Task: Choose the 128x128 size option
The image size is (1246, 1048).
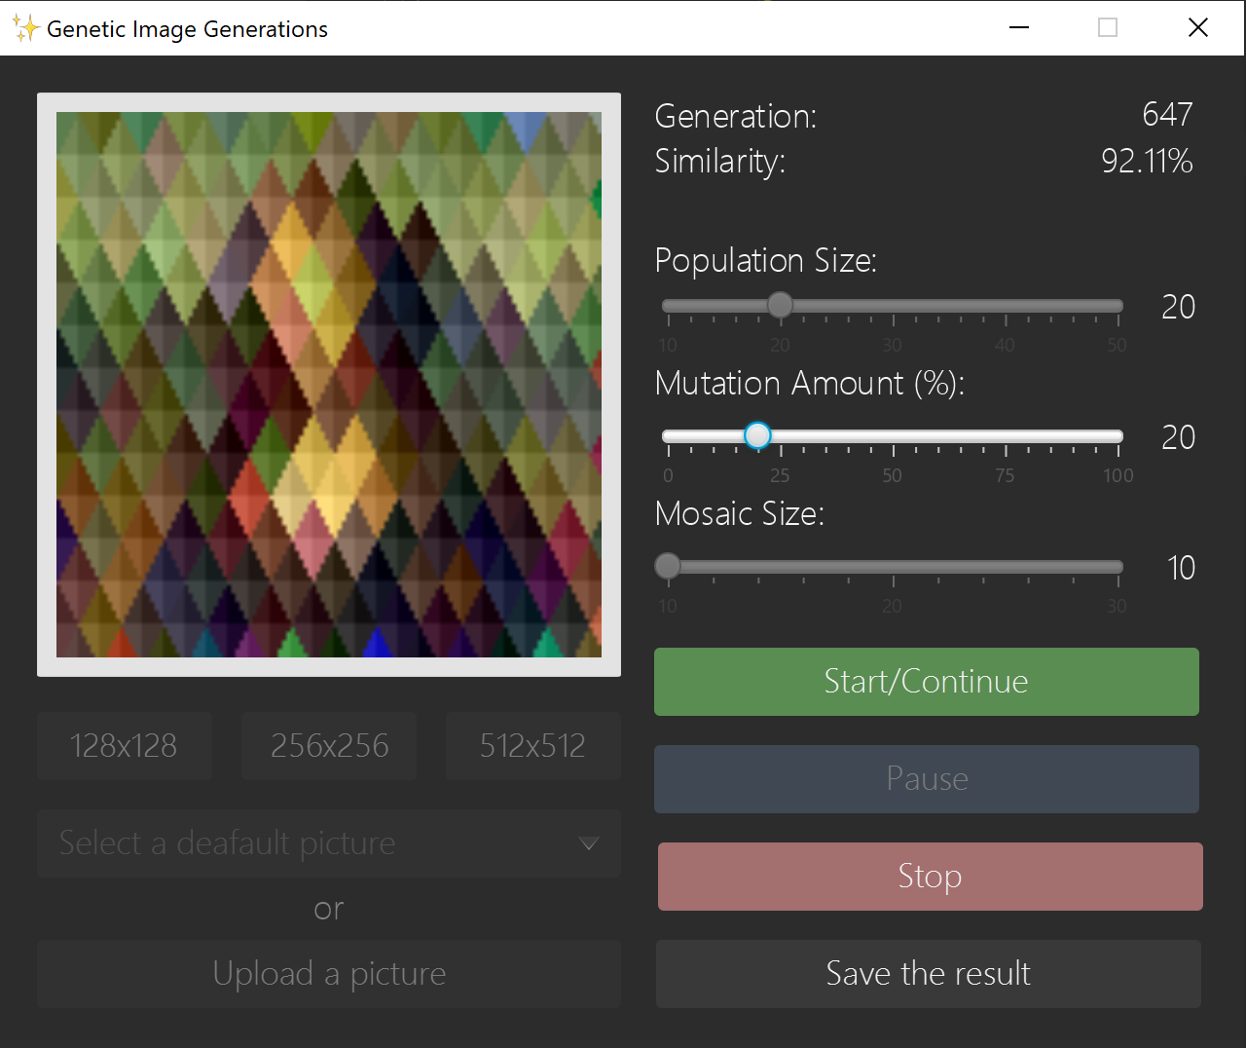Action: pyautogui.click(x=125, y=746)
